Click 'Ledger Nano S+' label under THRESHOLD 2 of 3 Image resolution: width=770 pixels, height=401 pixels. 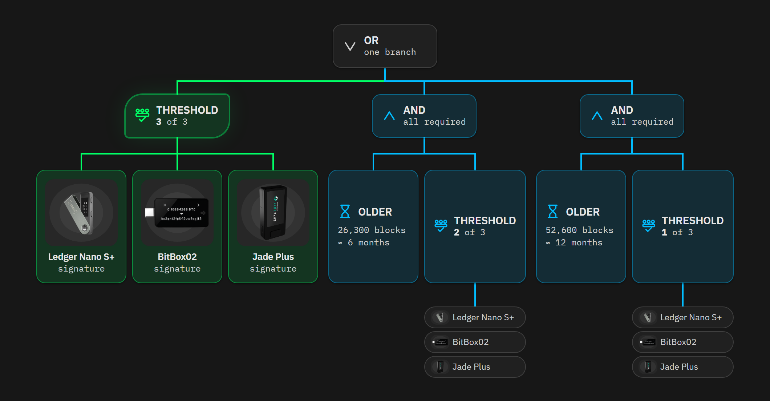(483, 317)
